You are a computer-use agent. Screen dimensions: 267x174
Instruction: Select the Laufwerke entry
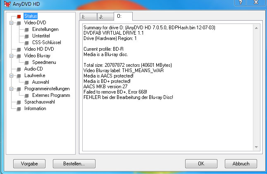[35, 75]
